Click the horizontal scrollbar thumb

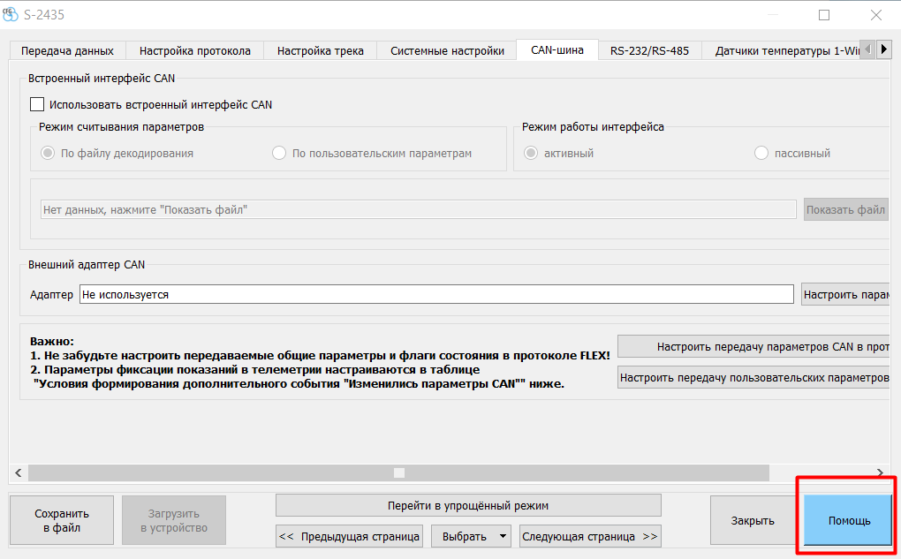coord(398,473)
